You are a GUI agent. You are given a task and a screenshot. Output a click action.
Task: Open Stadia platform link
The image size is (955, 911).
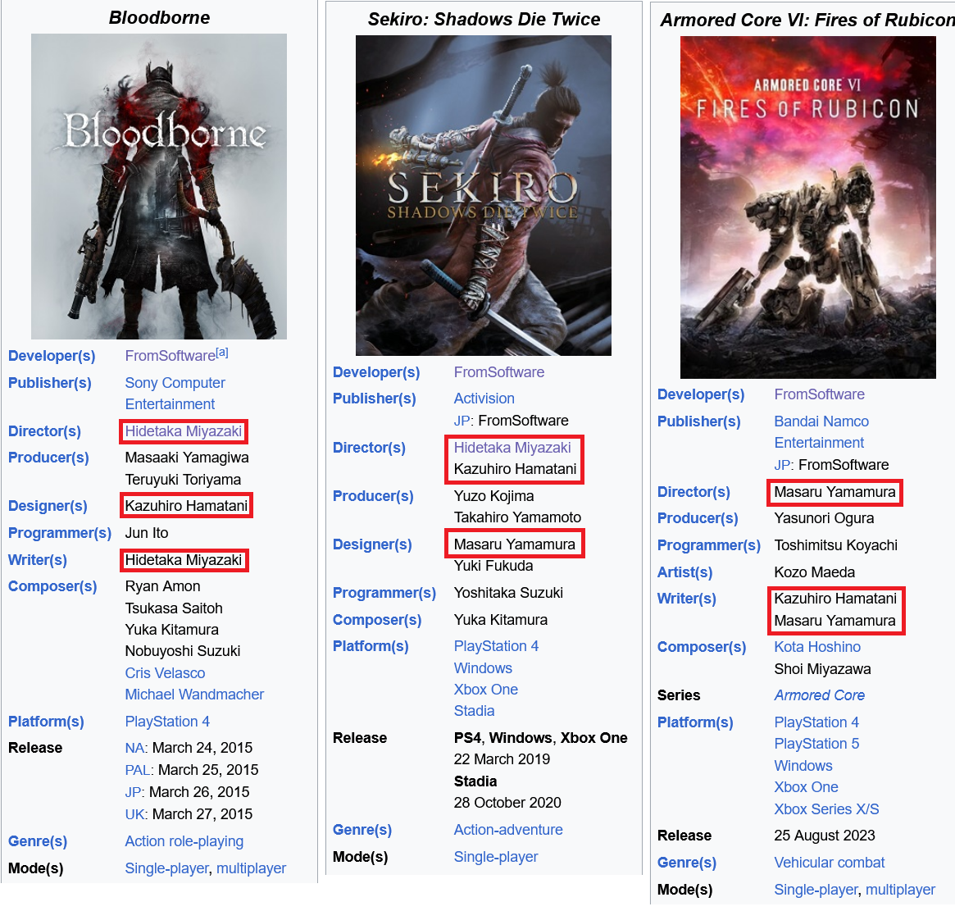point(475,711)
